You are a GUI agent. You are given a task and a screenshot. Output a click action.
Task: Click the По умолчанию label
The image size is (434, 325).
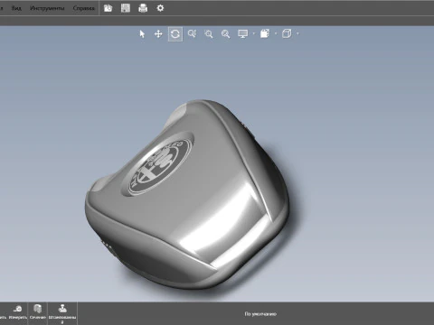pos(260,314)
